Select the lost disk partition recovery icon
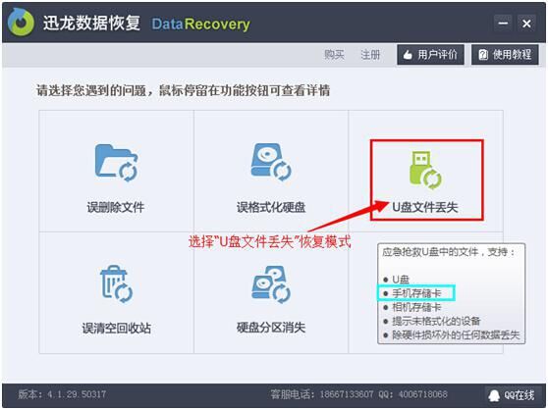This screenshot has height=410, width=548. [x=271, y=284]
